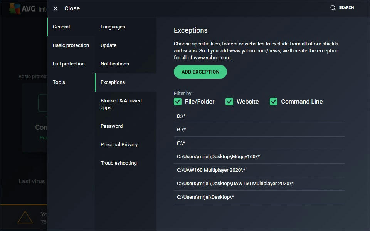Viewport: 370px width, 231px height.
Task: Click the Close label text
Action: click(72, 8)
